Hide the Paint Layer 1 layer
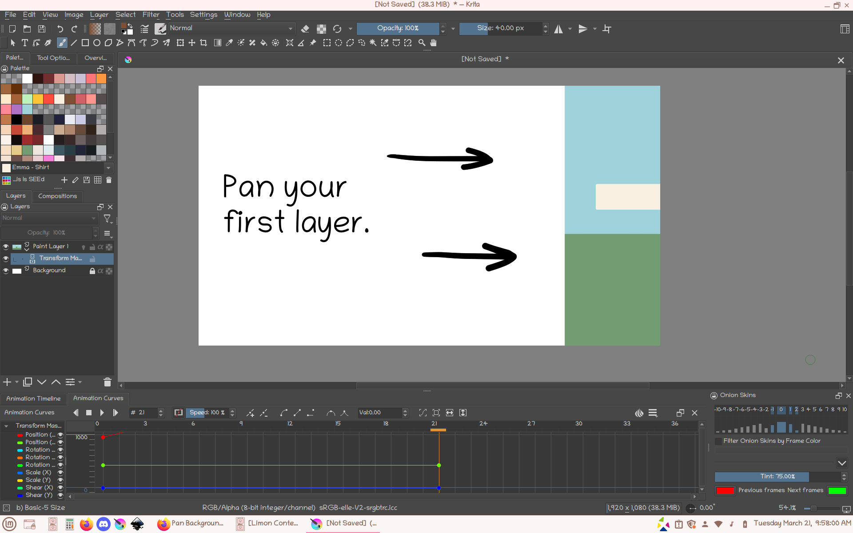The image size is (853, 533). 6,247
